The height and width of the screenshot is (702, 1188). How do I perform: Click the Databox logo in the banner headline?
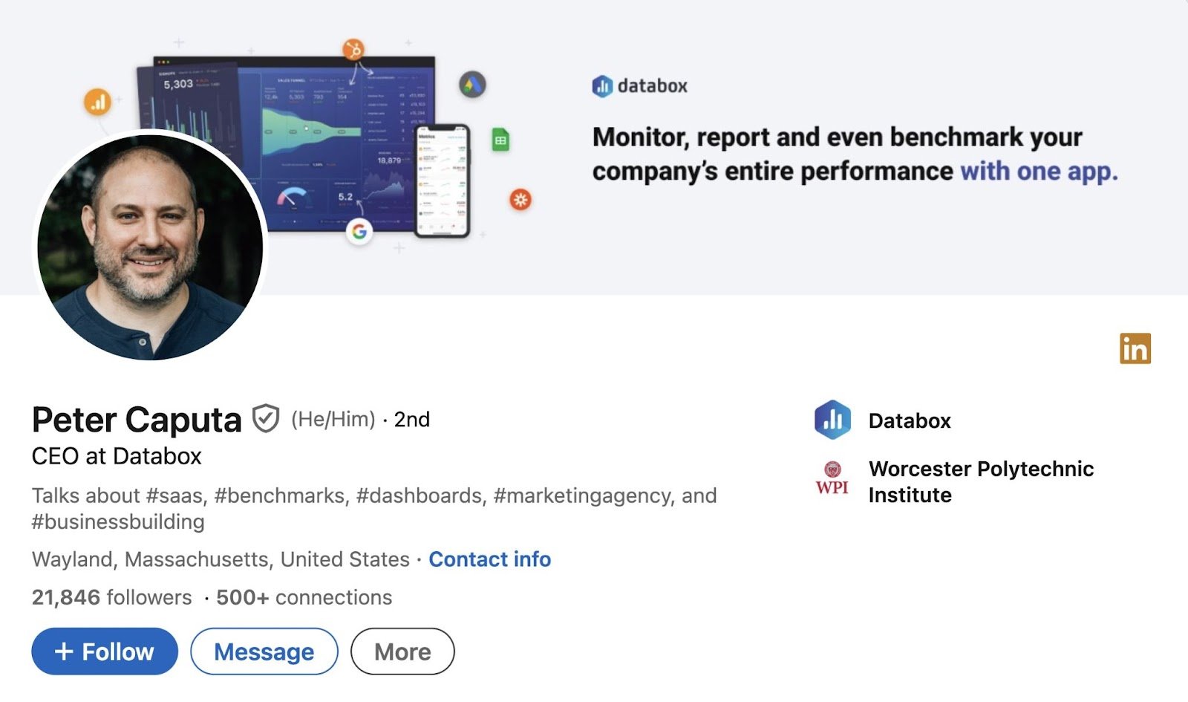pyautogui.click(x=640, y=85)
